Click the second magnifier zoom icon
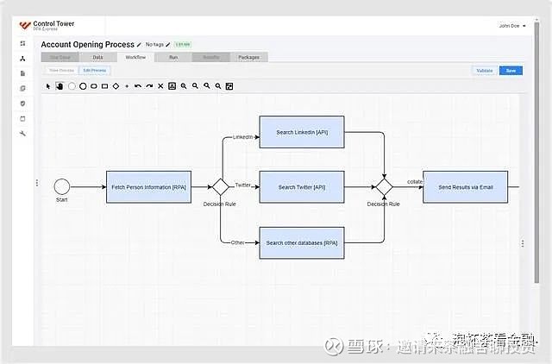 (196, 86)
